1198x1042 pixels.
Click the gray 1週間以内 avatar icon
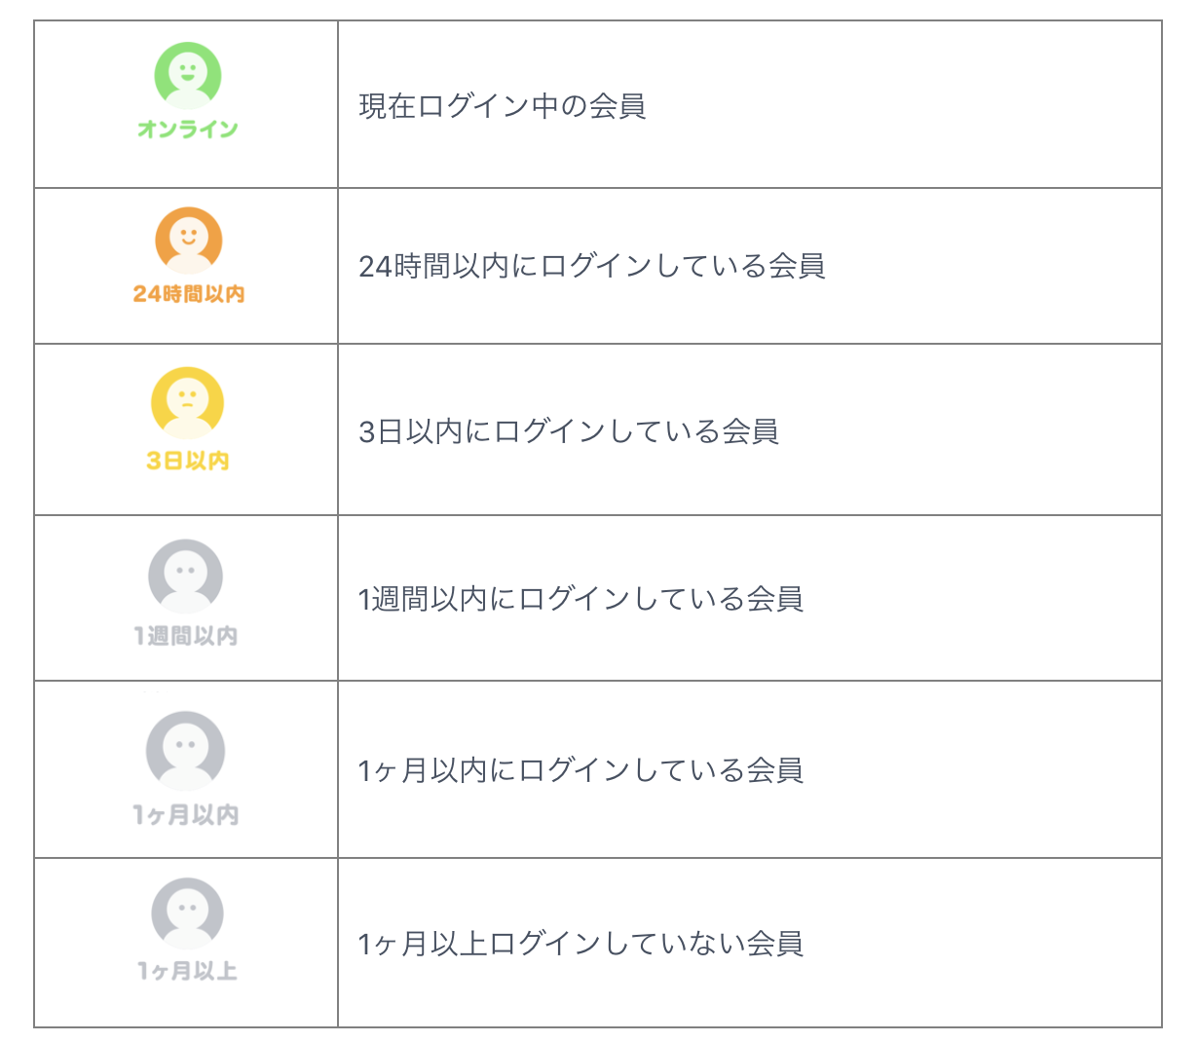(x=186, y=577)
